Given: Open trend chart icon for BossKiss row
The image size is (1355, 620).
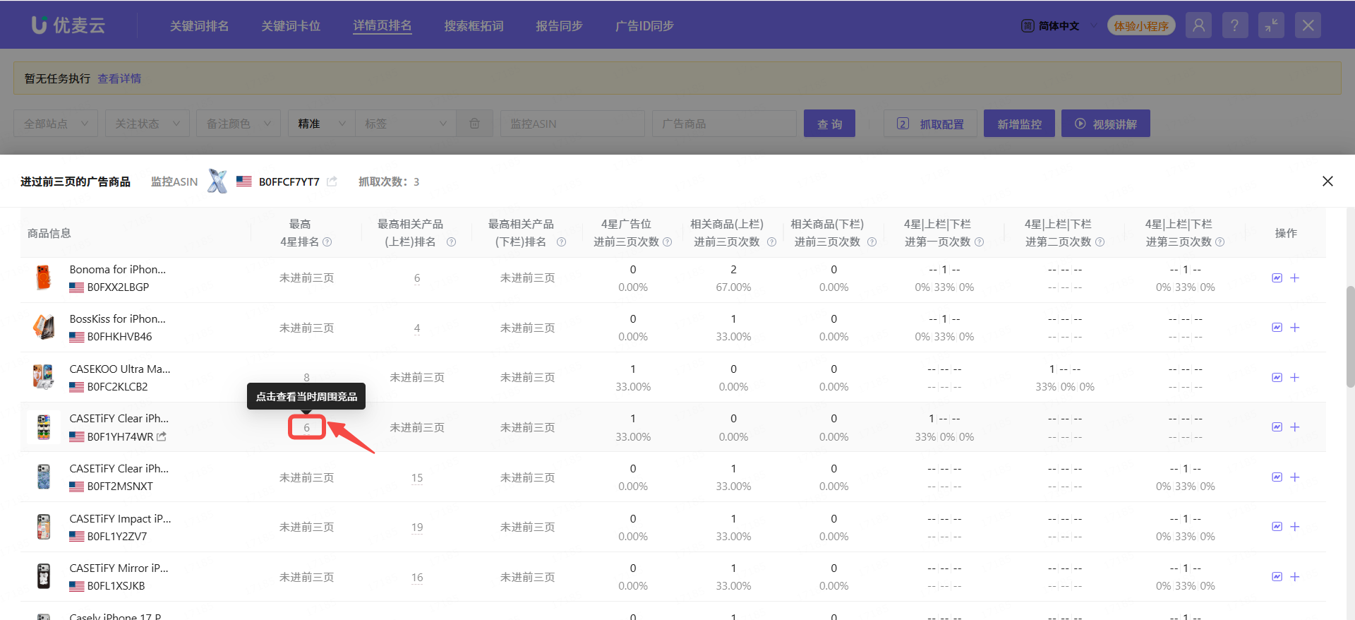Looking at the screenshot, I should [1277, 328].
